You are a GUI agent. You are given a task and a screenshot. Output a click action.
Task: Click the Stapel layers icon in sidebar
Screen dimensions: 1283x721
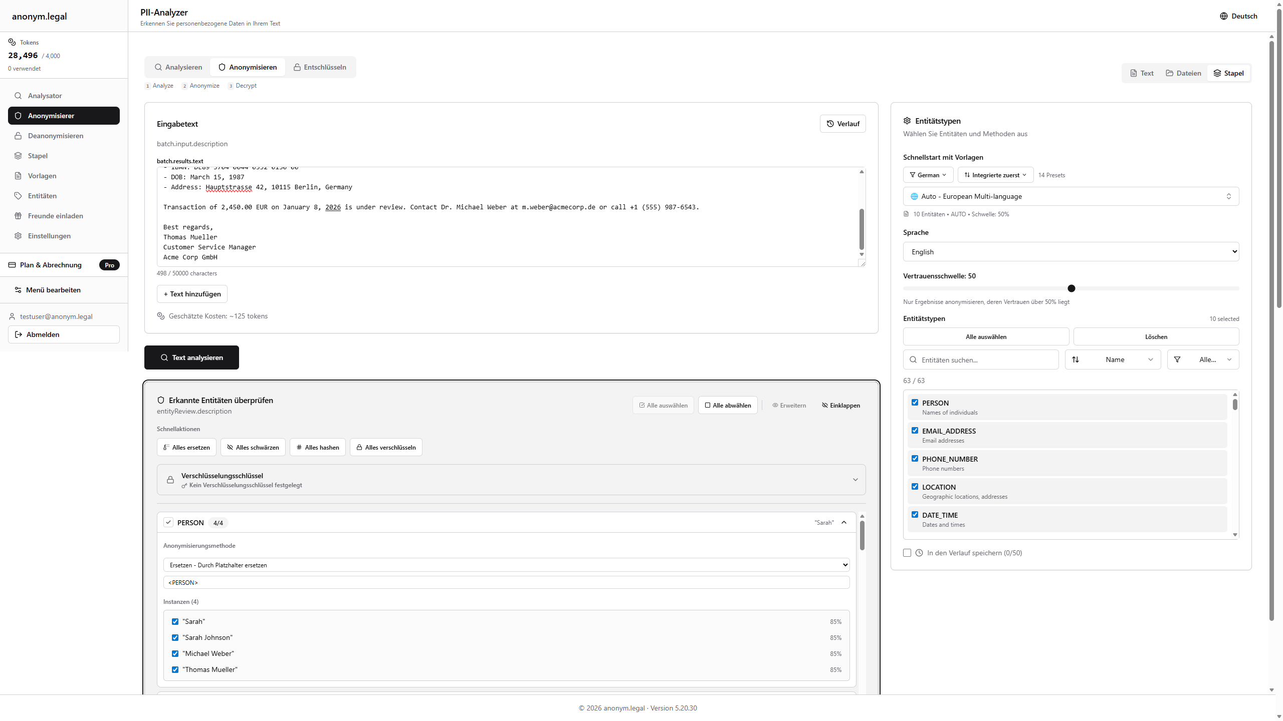[x=18, y=156]
